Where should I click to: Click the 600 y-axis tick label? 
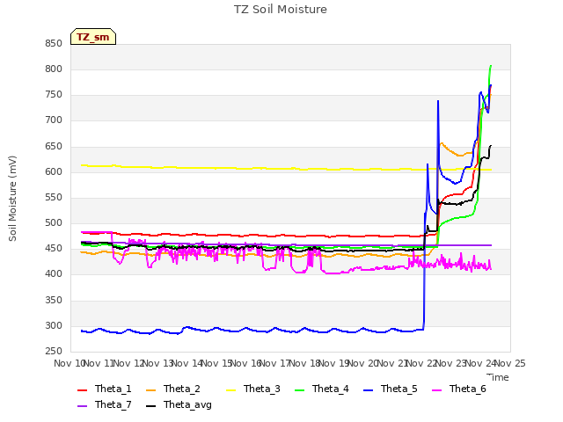[x=54, y=172]
